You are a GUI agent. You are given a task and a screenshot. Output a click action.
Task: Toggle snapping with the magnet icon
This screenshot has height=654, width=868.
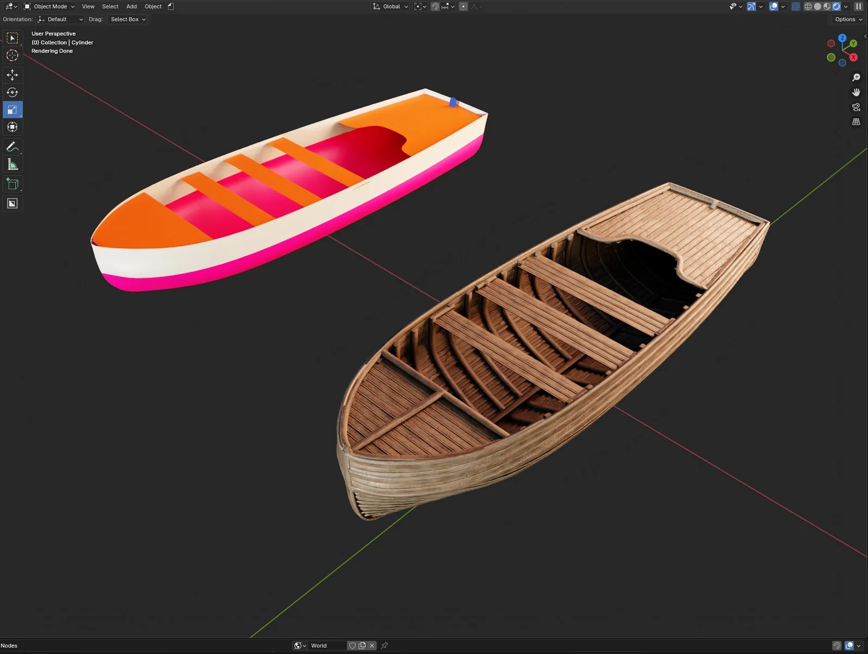pyautogui.click(x=435, y=6)
